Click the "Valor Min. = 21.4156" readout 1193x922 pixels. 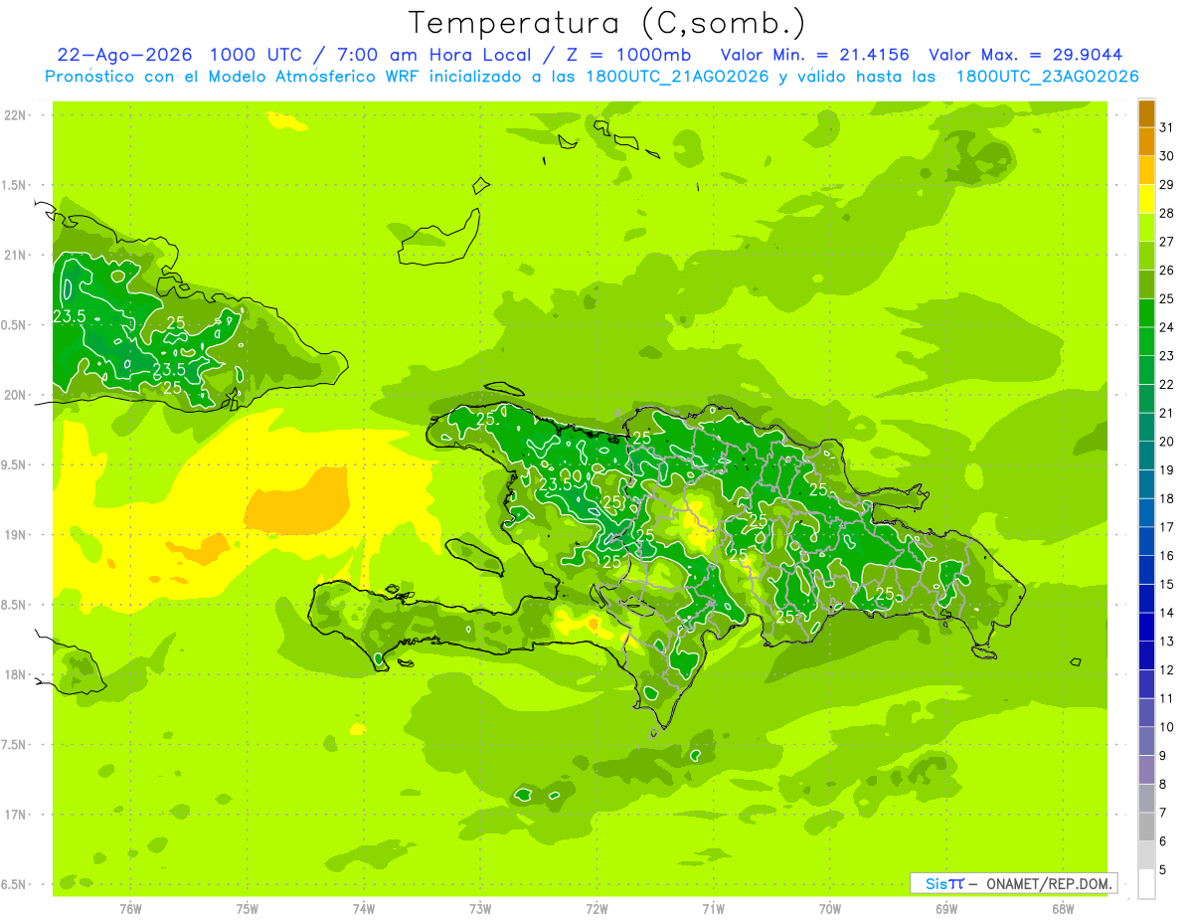click(815, 55)
